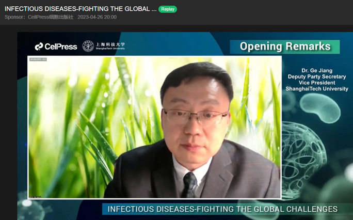Click the small gray label atop the speaker video
The image size is (353, 220).
coord(38,59)
